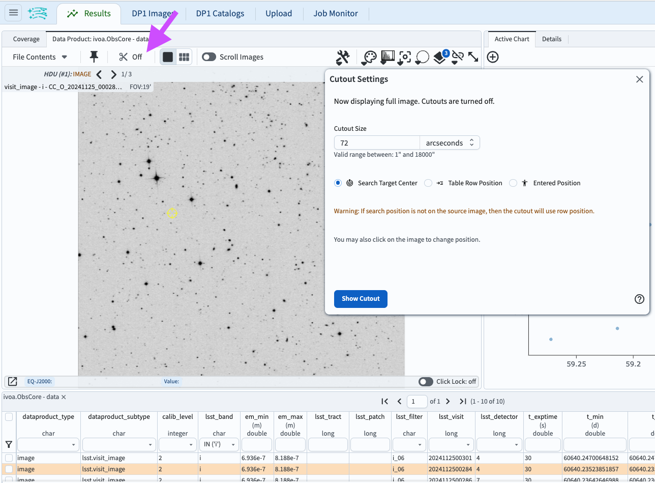Click the broken-link WCS match icon
655x483 pixels.
[x=457, y=57]
